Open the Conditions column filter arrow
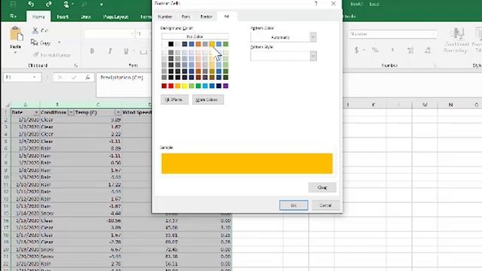This screenshot has height=271, width=482. 71,112
